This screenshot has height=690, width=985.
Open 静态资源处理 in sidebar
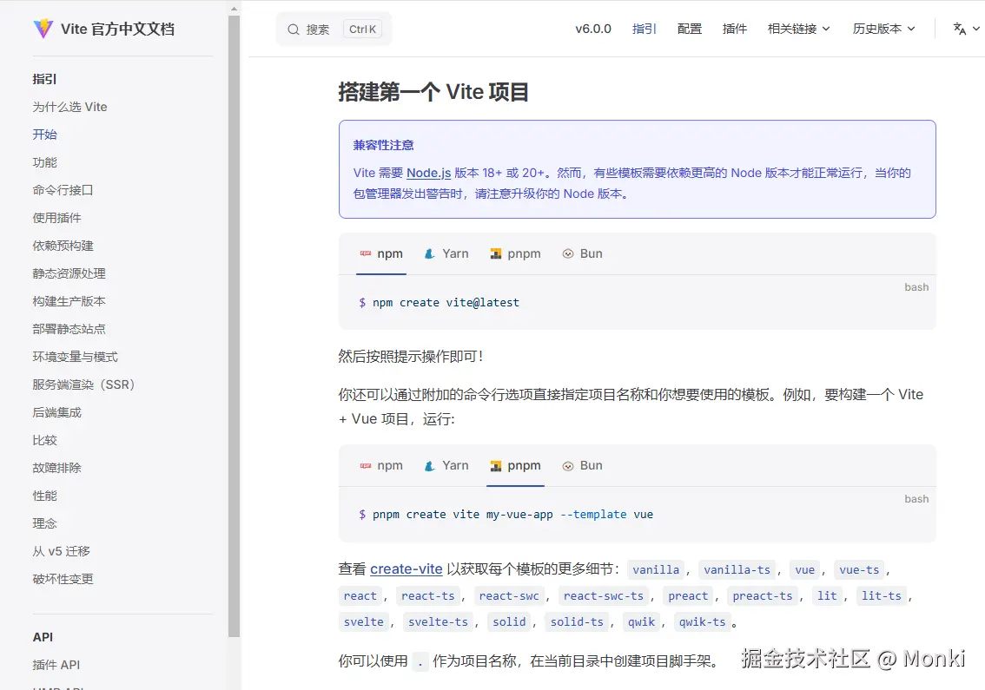[69, 273]
